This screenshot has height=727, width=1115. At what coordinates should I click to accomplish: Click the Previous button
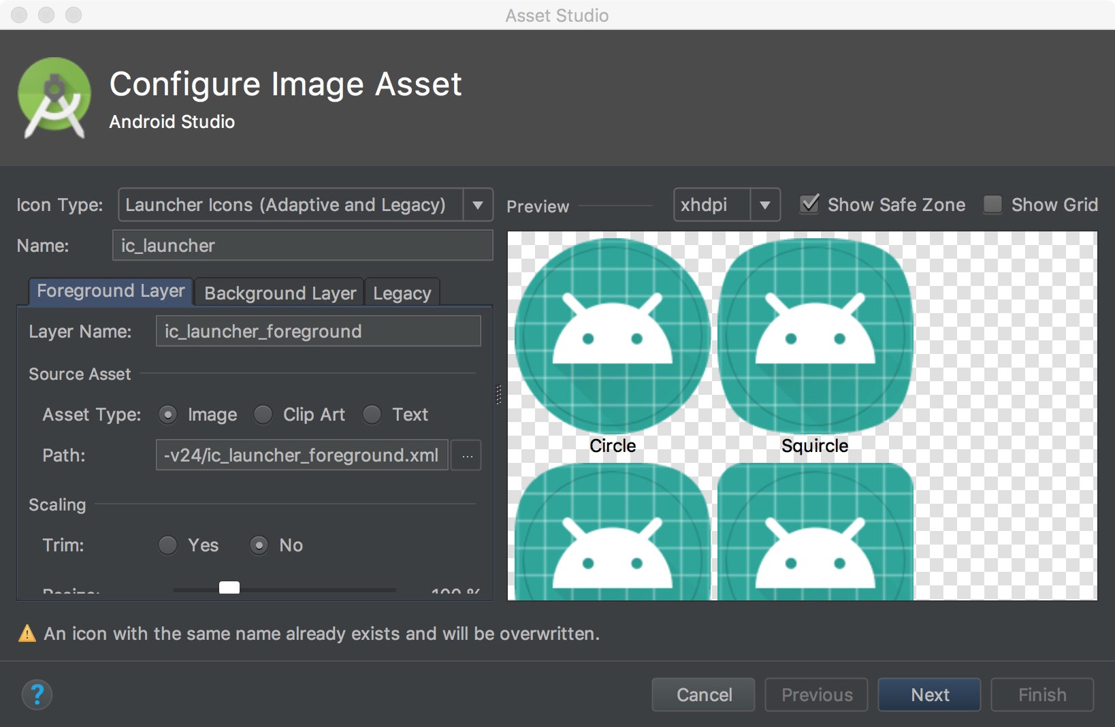point(817,694)
